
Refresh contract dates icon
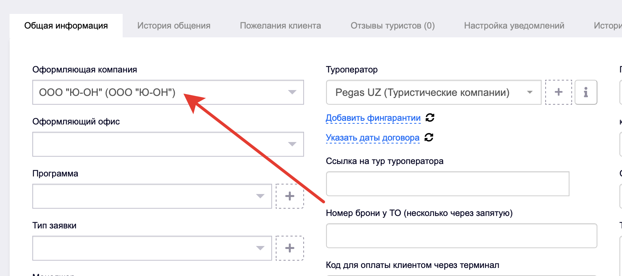(x=429, y=137)
